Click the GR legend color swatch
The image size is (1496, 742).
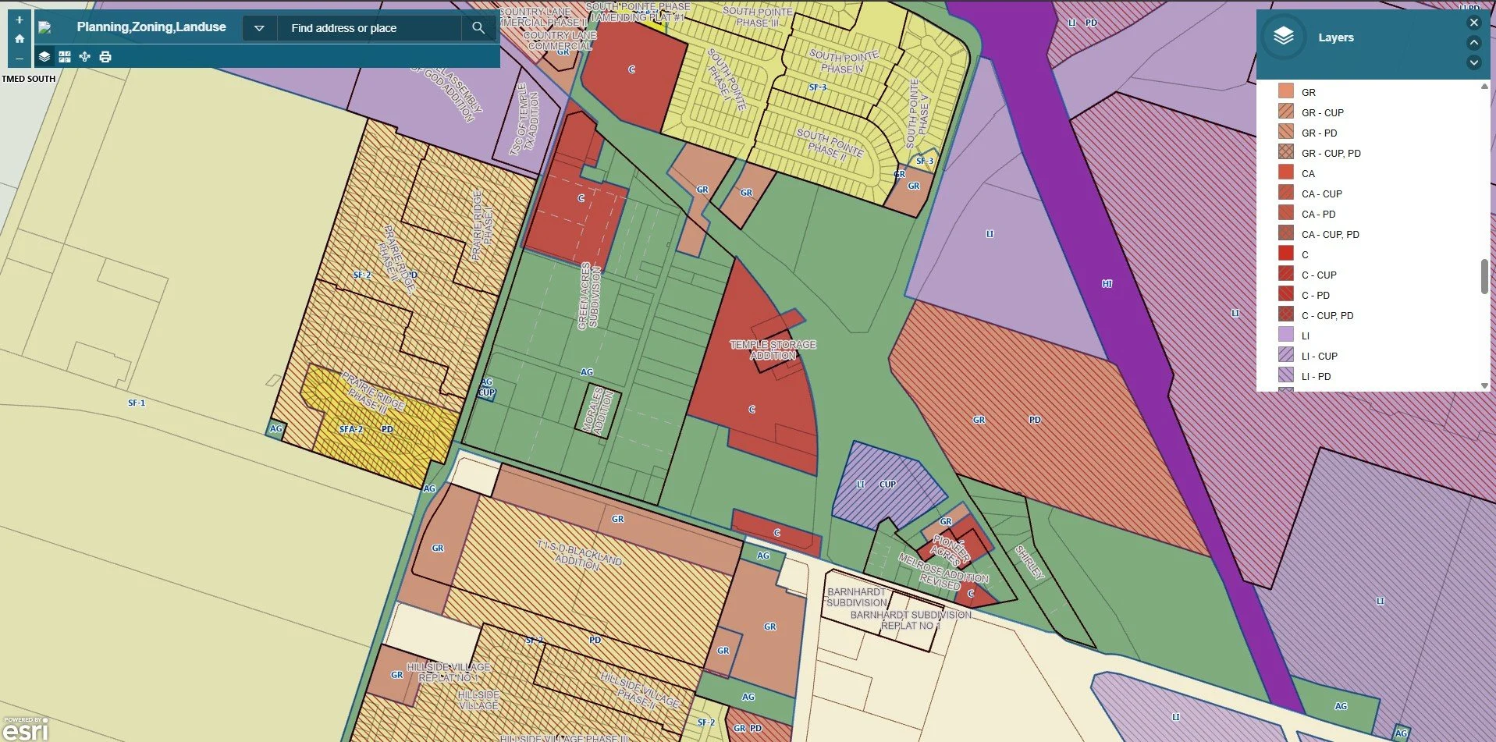(x=1286, y=91)
